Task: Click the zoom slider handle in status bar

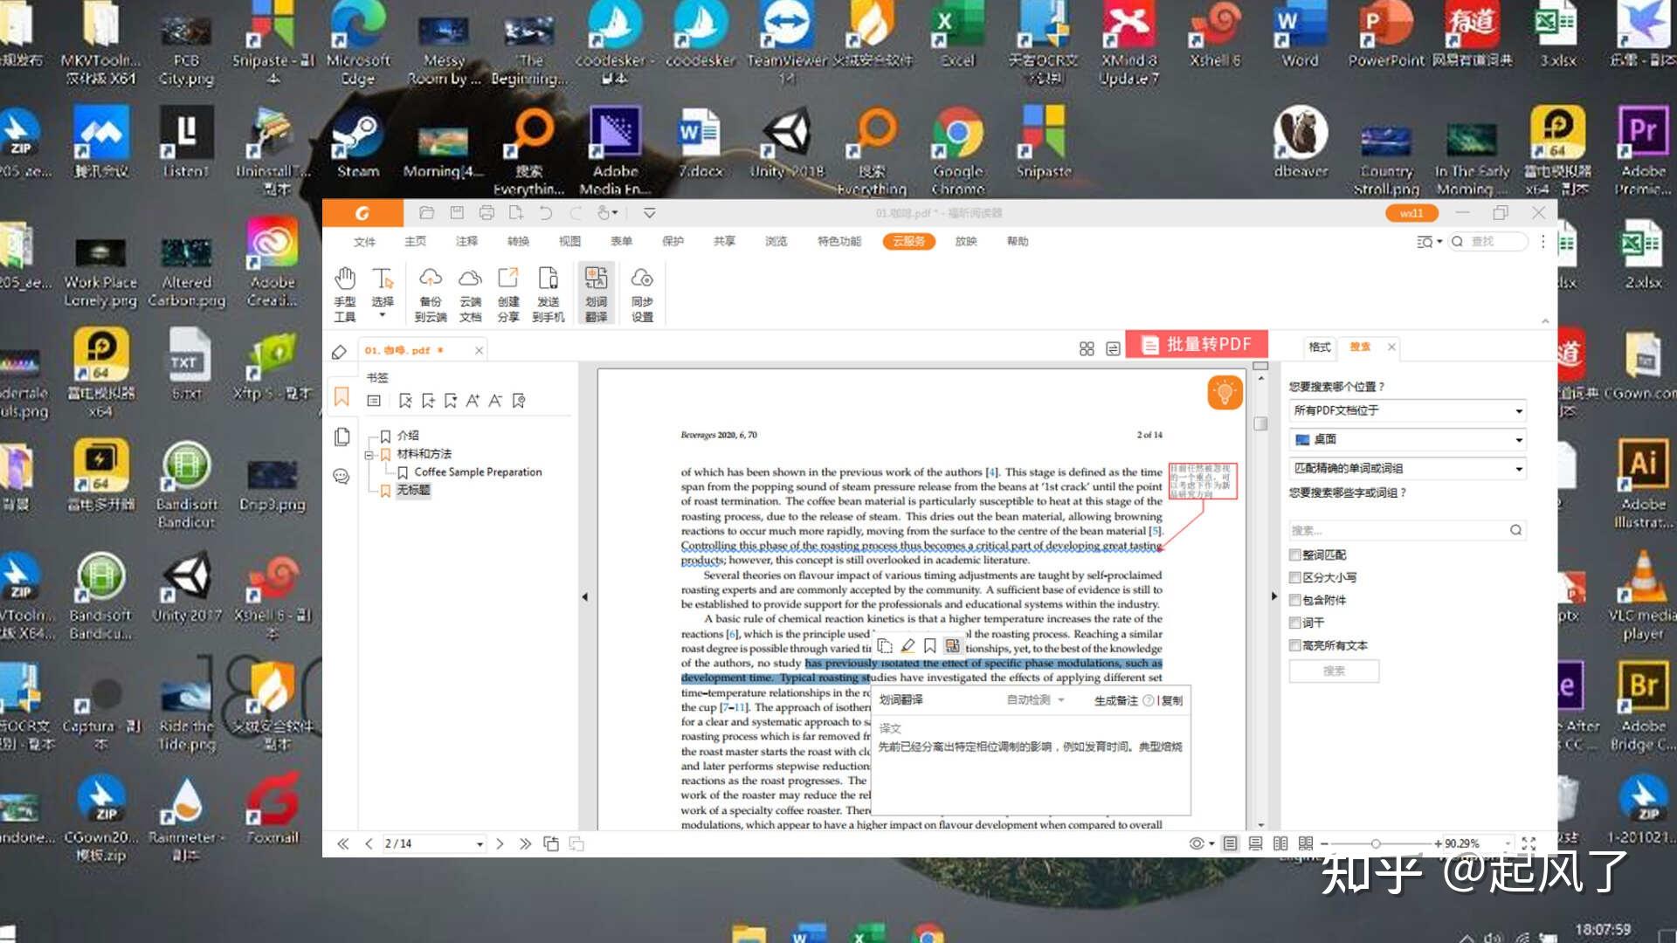Action: coord(1376,843)
